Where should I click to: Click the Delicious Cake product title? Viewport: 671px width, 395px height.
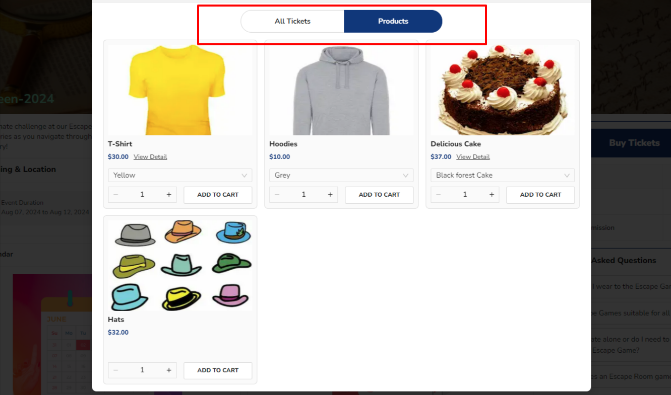coord(456,144)
